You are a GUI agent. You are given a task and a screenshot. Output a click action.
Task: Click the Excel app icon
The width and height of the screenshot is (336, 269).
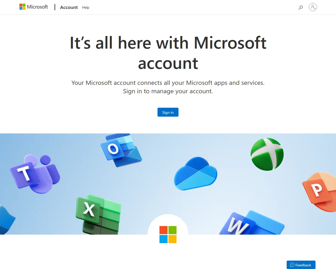point(99,214)
